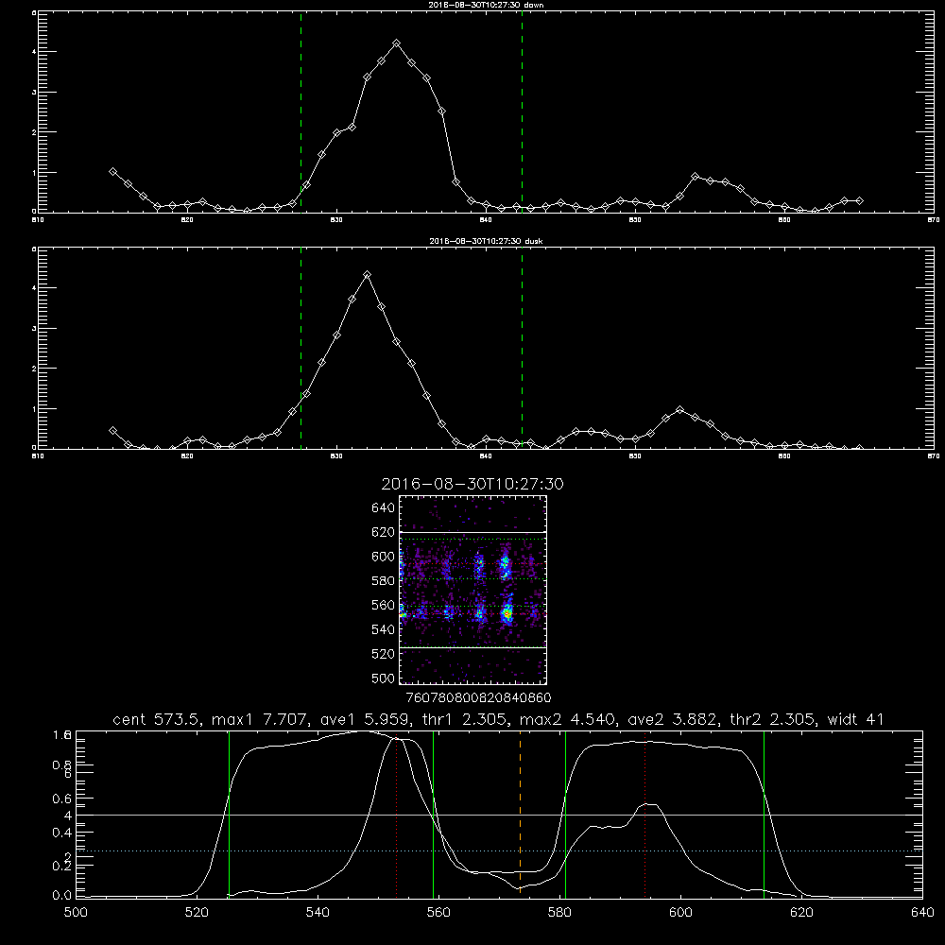
Task: Click the '600' x-axis label of bottom plot
Action: pos(680,913)
